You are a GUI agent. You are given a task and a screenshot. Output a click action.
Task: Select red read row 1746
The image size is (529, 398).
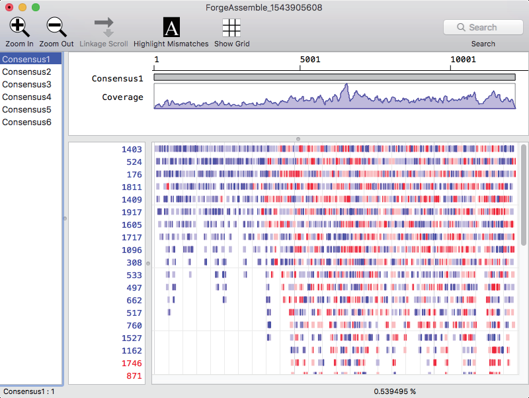pos(132,363)
